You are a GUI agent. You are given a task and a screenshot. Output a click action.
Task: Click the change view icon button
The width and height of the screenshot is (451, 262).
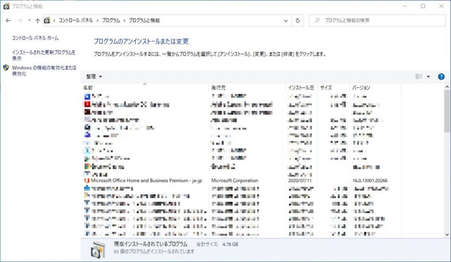pos(419,77)
